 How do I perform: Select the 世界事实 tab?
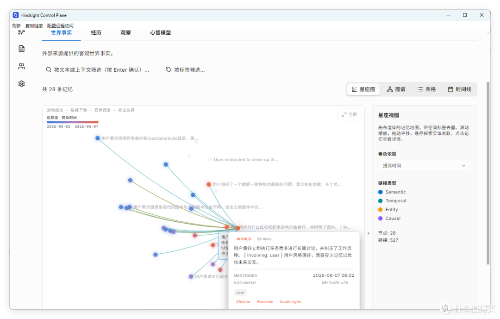61,32
